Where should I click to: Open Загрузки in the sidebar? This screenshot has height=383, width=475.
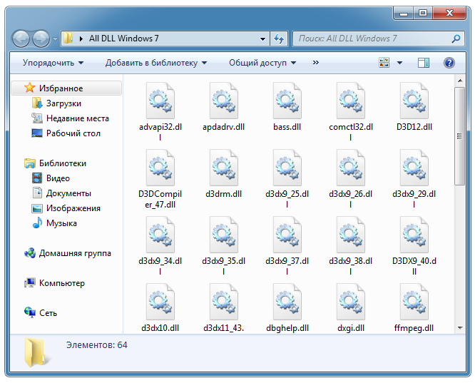click(x=56, y=103)
